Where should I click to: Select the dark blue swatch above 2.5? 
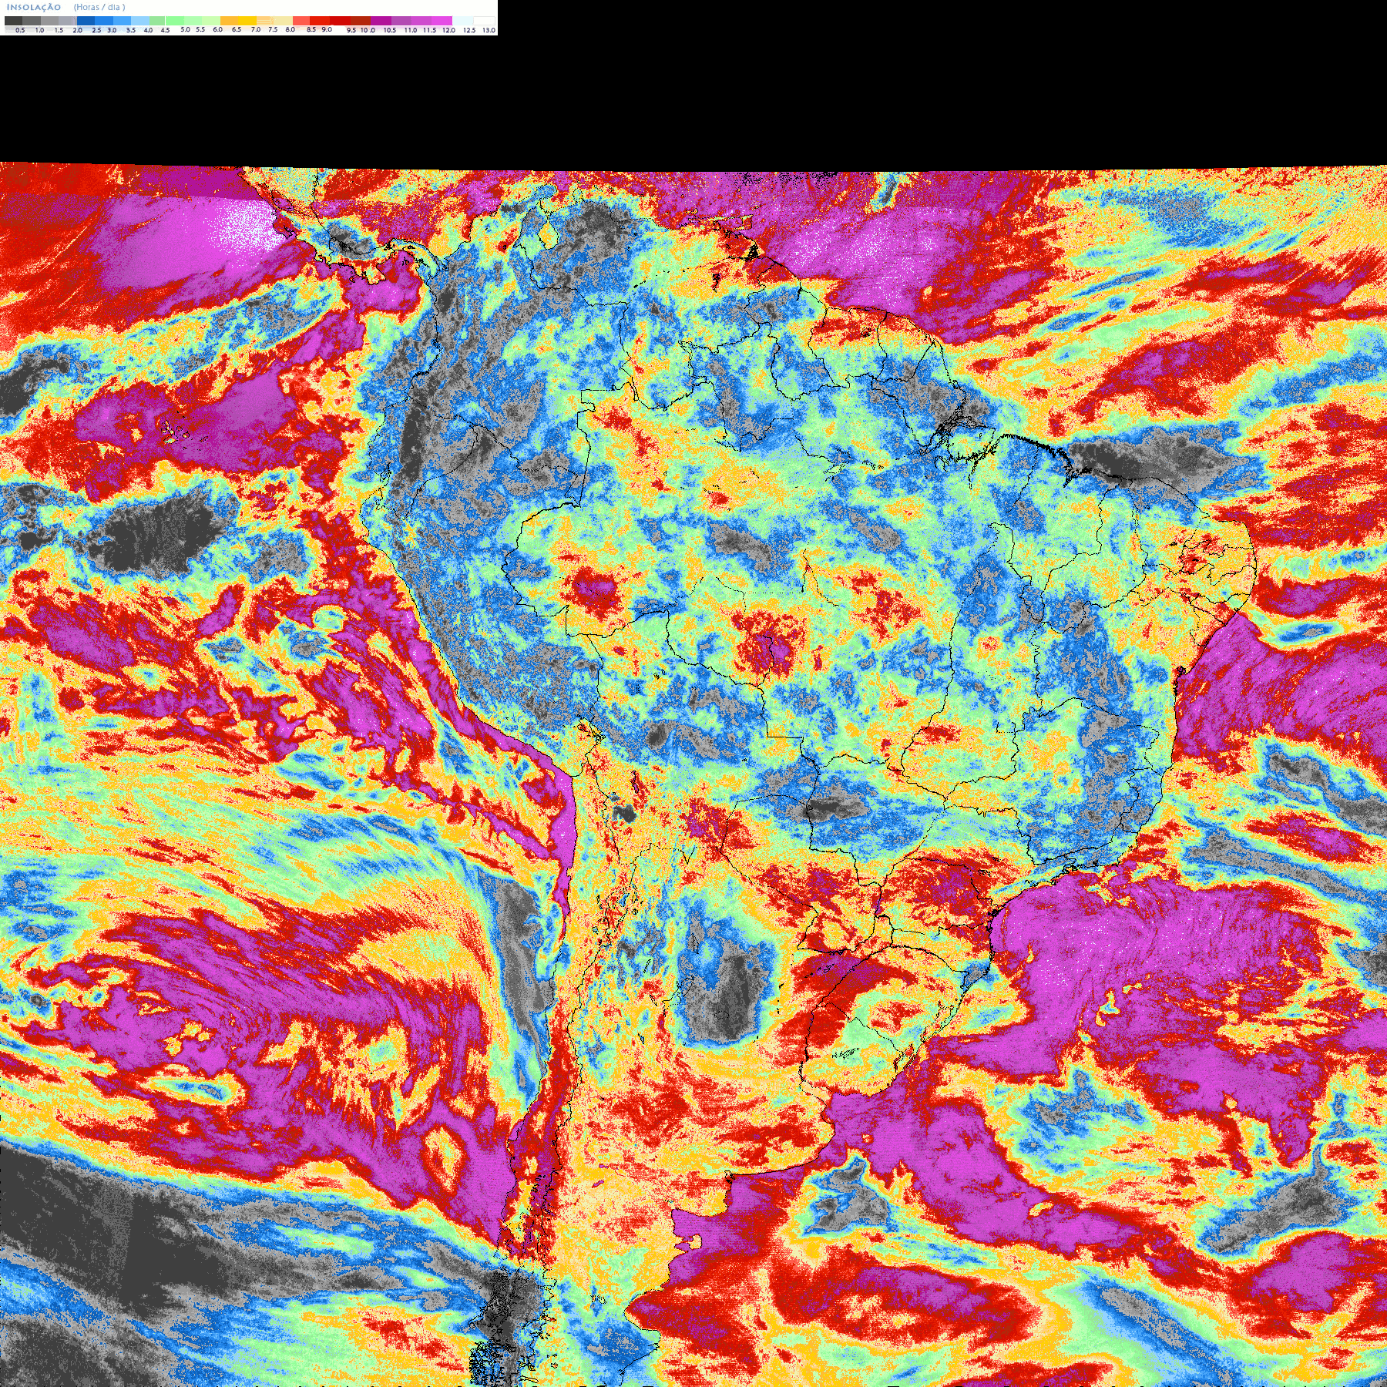click(x=86, y=21)
